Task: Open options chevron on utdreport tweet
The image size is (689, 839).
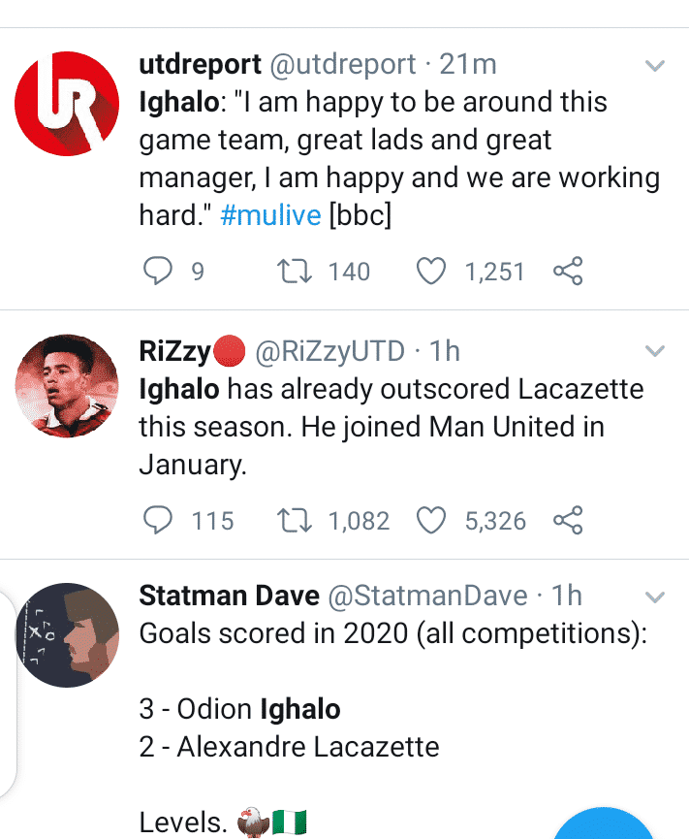Action: [655, 66]
